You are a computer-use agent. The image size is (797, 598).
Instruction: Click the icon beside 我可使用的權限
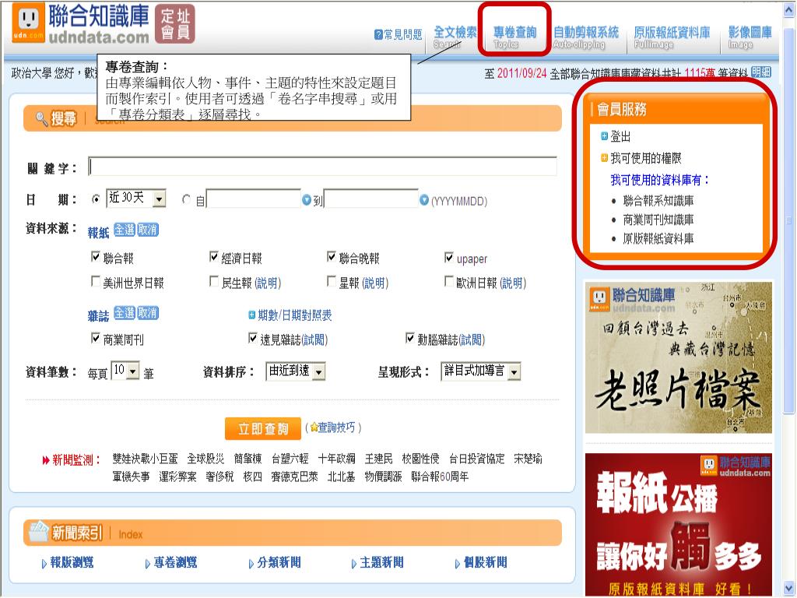(x=604, y=158)
